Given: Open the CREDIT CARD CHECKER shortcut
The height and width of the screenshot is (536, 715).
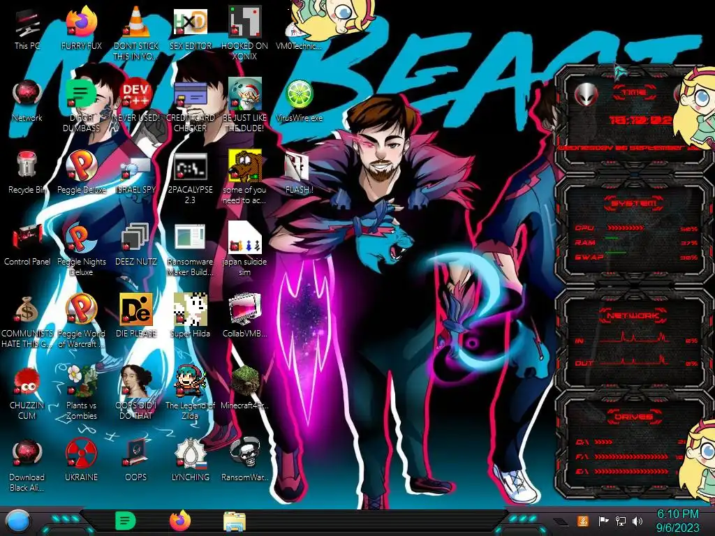Looking at the screenshot, I should (x=190, y=106).
